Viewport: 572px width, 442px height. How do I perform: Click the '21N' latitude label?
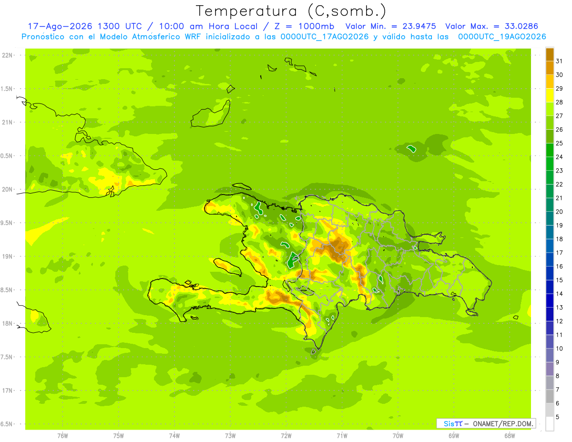tap(8, 122)
